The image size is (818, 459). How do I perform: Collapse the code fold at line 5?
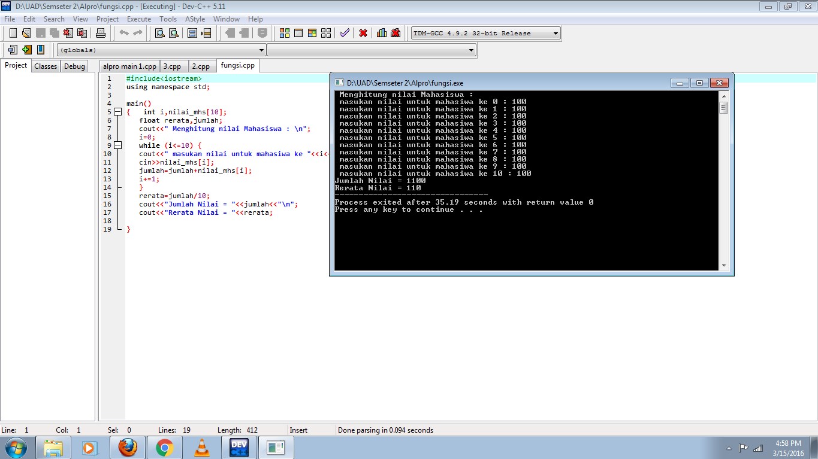coord(117,112)
